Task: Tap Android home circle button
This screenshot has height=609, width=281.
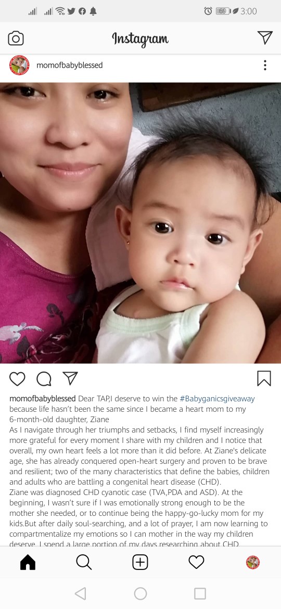Action: pos(140,593)
